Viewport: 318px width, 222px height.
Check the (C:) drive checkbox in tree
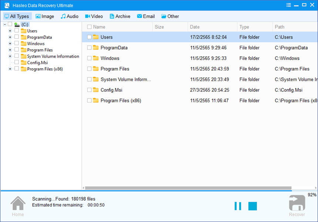tap(10, 24)
